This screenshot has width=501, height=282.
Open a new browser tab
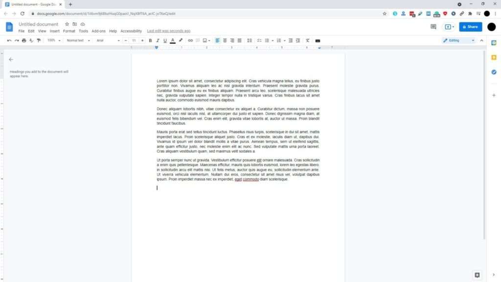[70, 4]
